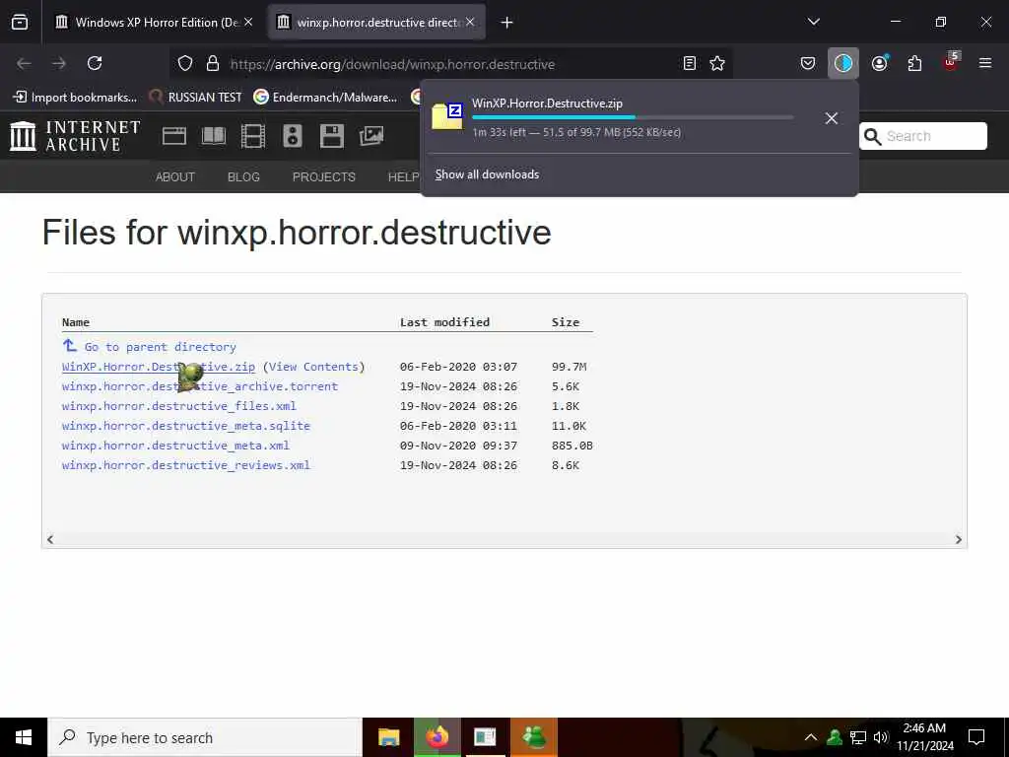Open the Software floppy icon

point(331,136)
